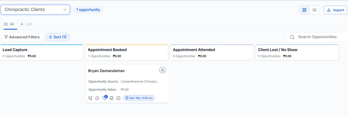
Task: Click the unassigned owner avatar icon
Action: [x=162, y=70]
